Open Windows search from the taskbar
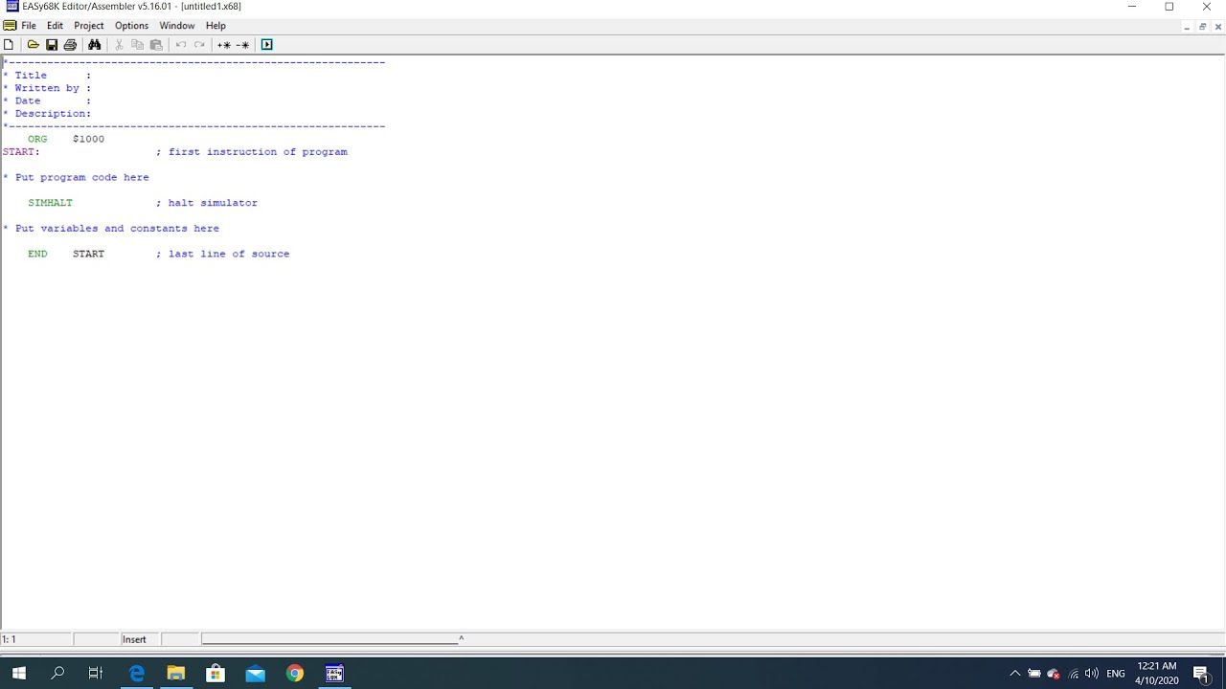Image resolution: width=1226 pixels, height=689 pixels. click(x=57, y=674)
